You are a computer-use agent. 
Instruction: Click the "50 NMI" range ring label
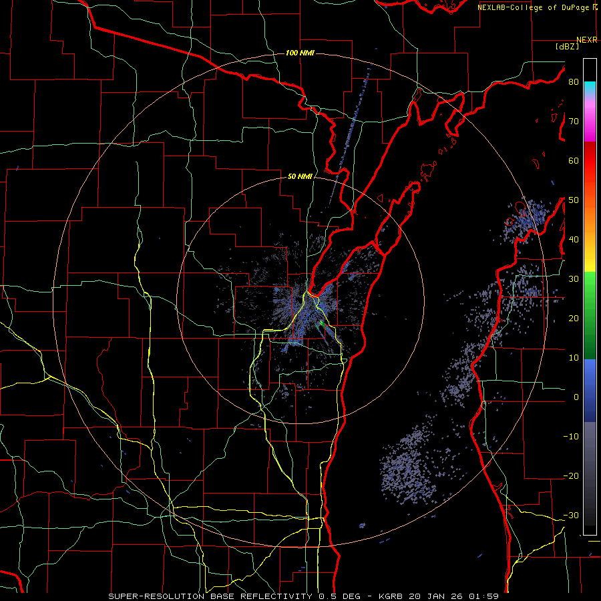(300, 176)
